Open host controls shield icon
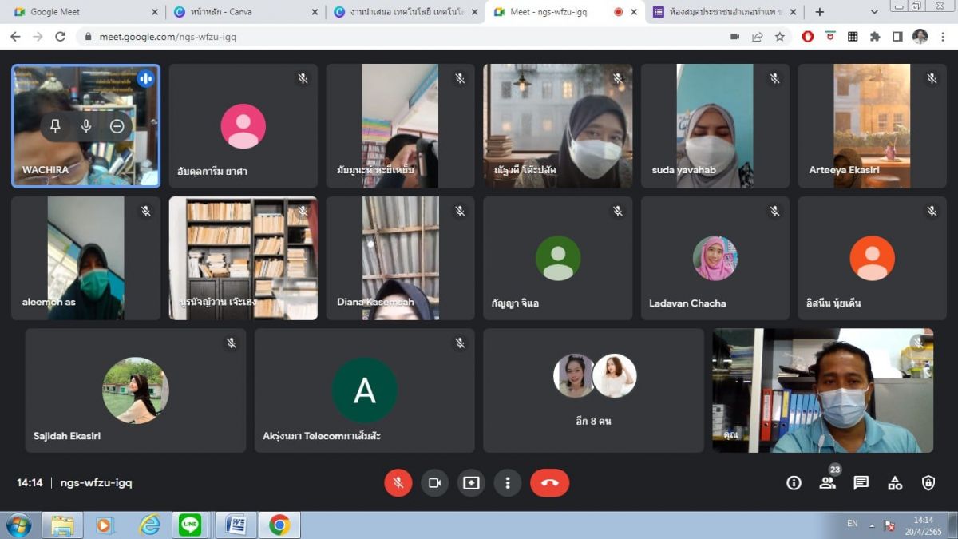958x539 pixels. (928, 483)
